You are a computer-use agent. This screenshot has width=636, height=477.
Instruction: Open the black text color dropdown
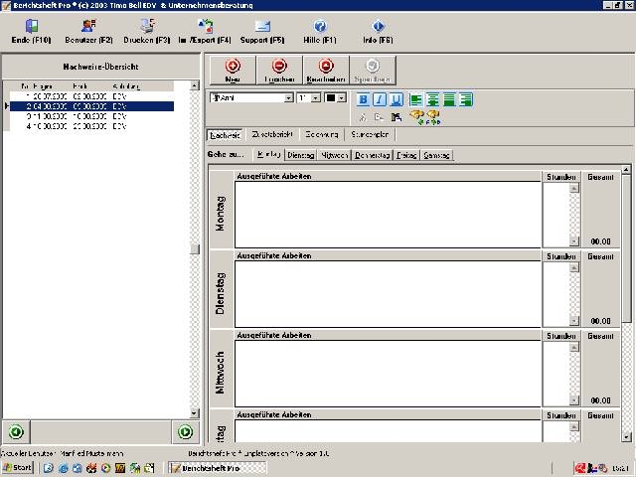point(342,98)
